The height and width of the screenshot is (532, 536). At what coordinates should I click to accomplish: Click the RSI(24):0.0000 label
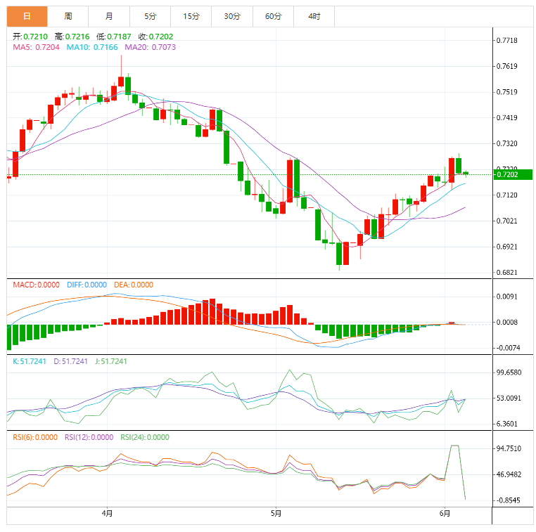pos(145,437)
